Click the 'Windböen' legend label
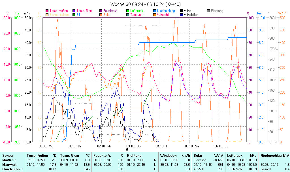Image resolution: width=290 pixels, height=172 pixels. (x=191, y=15)
